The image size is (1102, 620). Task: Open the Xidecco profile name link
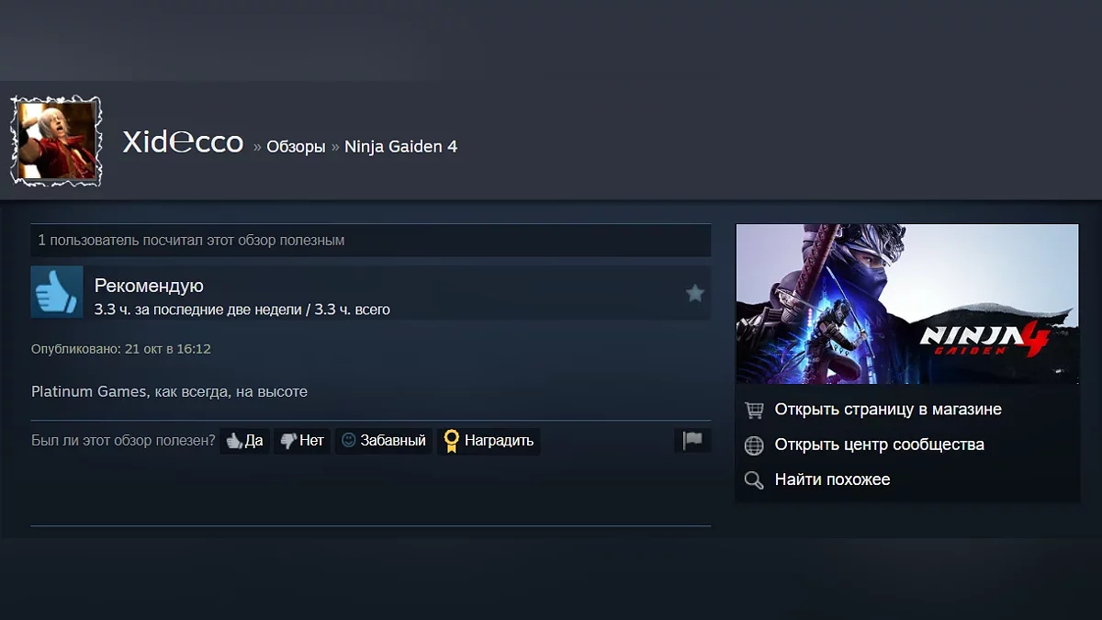(183, 142)
